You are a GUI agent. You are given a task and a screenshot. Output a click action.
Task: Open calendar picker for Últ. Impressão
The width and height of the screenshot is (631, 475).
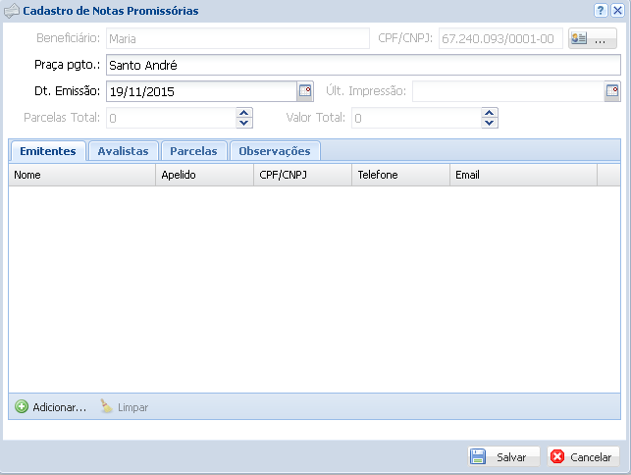tap(612, 91)
